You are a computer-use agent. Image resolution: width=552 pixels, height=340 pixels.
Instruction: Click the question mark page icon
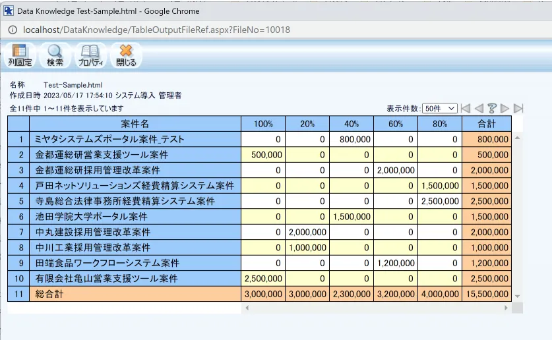[x=492, y=109]
